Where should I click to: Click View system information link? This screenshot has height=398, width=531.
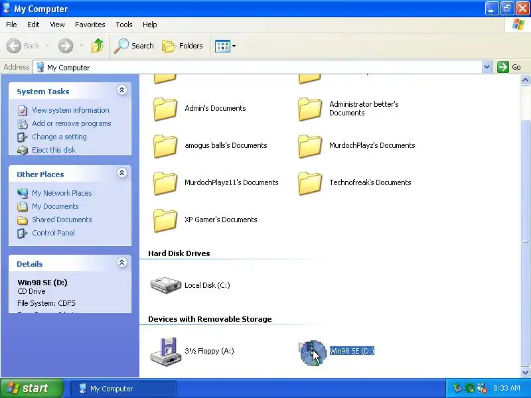click(x=70, y=110)
